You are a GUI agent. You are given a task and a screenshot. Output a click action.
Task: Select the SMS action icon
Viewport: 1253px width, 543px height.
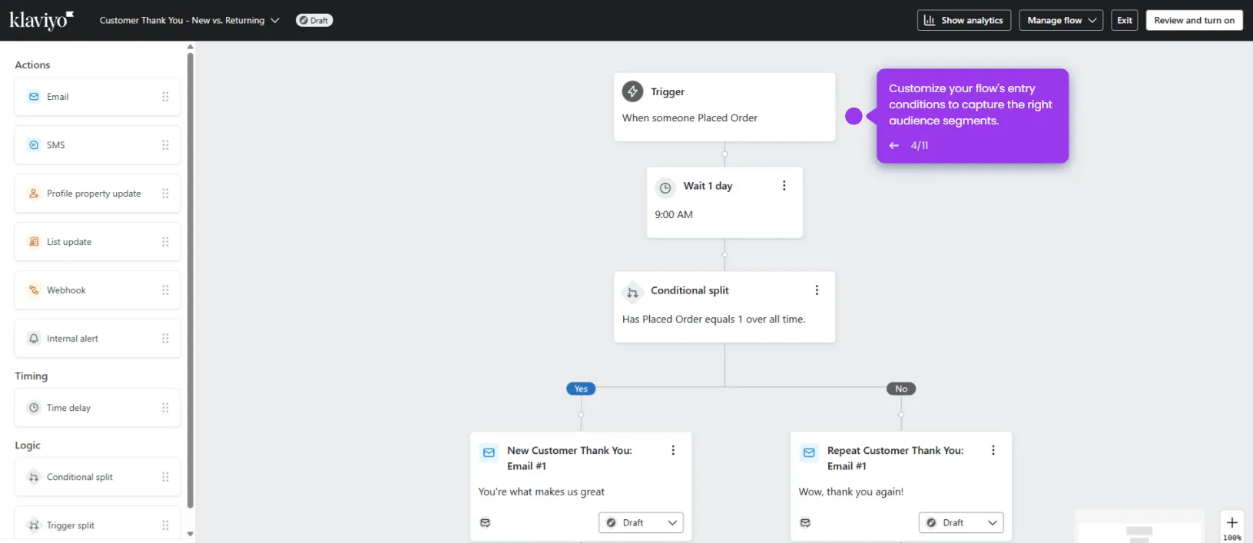pyautogui.click(x=34, y=145)
